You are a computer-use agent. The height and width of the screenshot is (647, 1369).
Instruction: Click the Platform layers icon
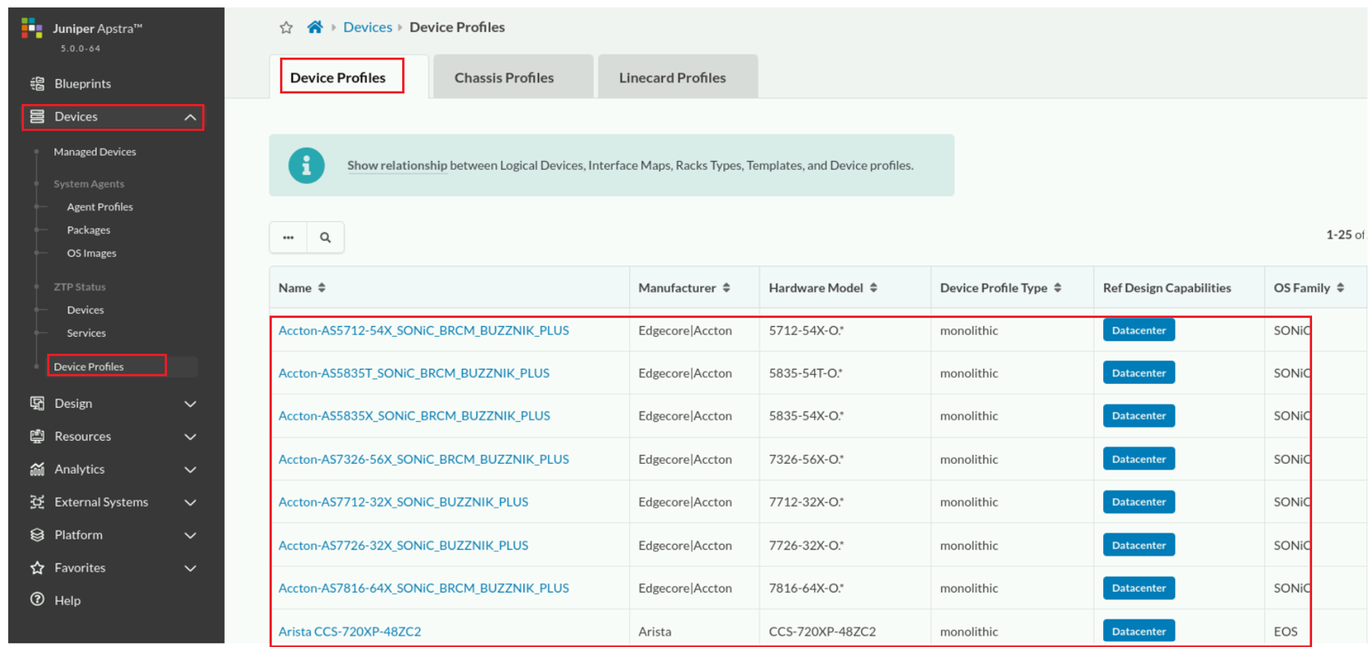point(37,535)
